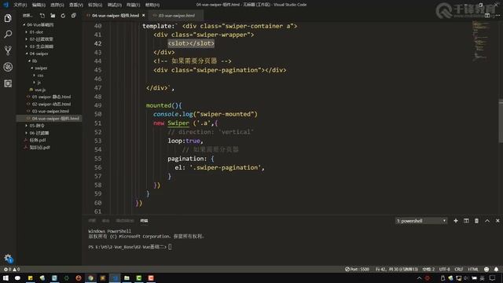503x283 pixels.
Task: Click the New File icon in explorer header
Action: pos(42,16)
